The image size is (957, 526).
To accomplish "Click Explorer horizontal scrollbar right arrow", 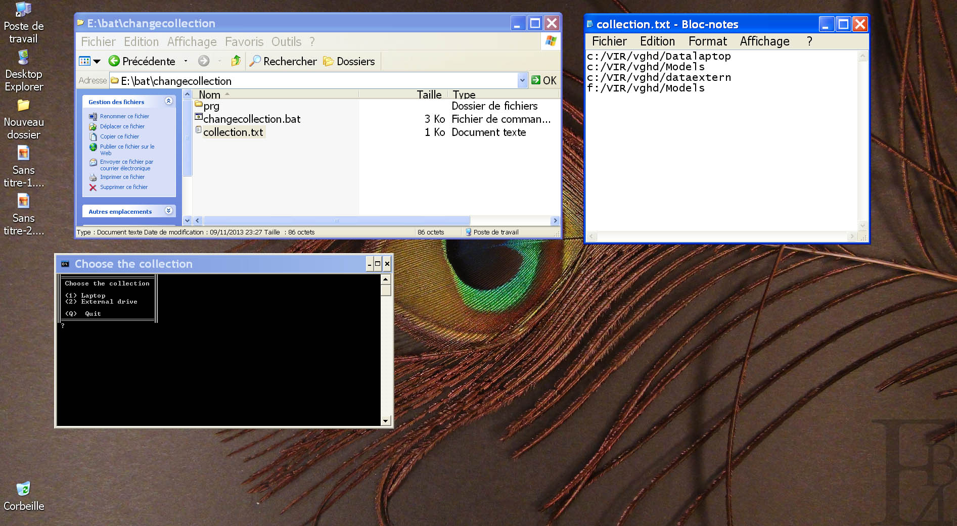I will click(x=555, y=220).
